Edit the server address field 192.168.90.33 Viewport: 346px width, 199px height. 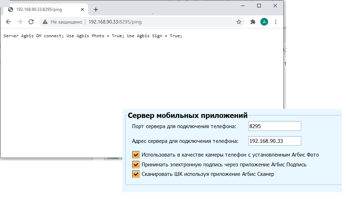pyautogui.click(x=275, y=141)
